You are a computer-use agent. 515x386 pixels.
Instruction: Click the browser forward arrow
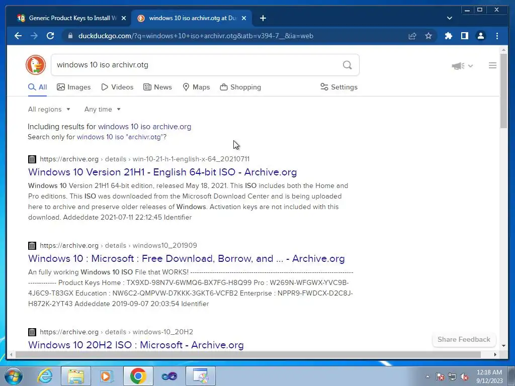coord(34,36)
